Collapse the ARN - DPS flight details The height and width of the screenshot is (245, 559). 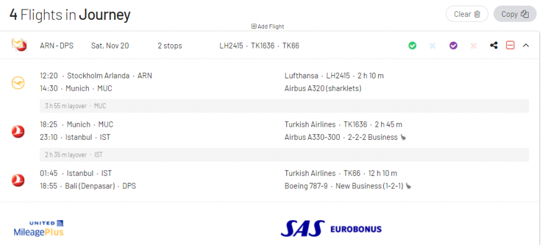(525, 45)
